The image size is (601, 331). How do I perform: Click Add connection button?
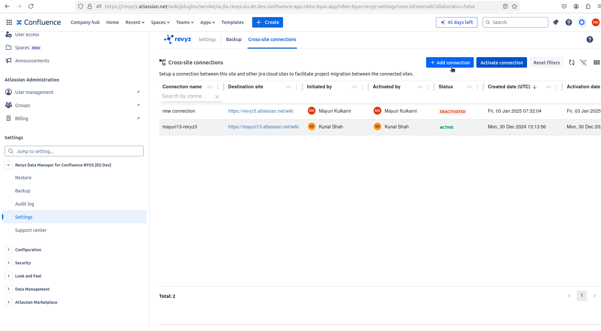click(450, 62)
